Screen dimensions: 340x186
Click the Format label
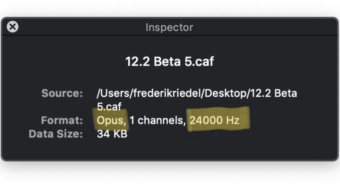(x=62, y=120)
